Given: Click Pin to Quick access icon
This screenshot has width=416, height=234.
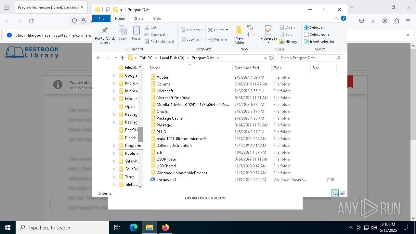Looking at the screenshot, I should point(105,35).
